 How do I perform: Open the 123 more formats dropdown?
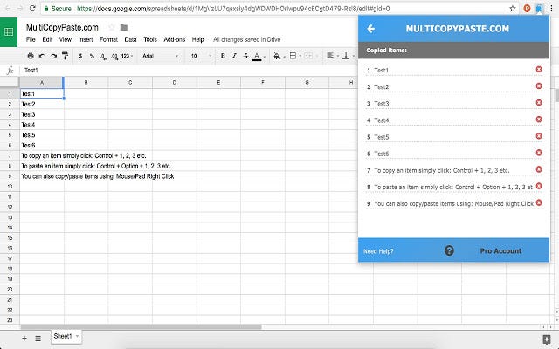pyautogui.click(x=127, y=56)
